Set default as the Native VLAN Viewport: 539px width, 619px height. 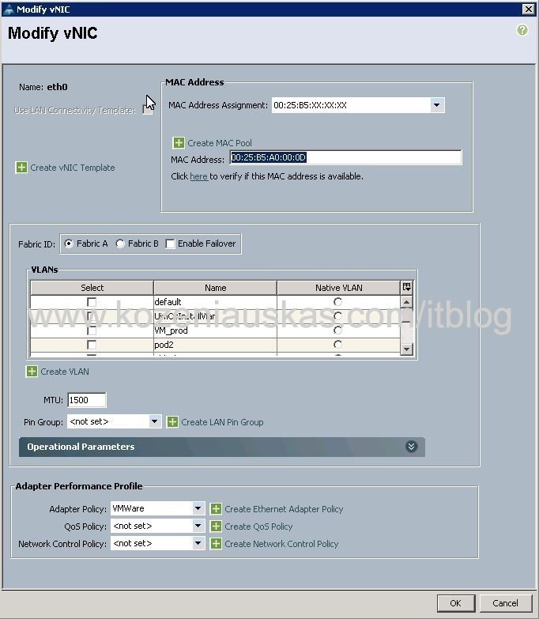coord(337,302)
